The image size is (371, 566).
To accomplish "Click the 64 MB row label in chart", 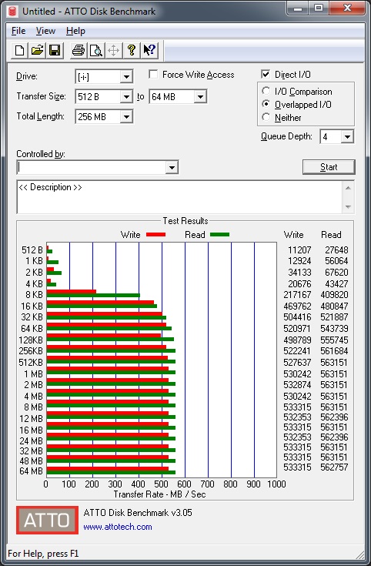I will (x=31, y=471).
